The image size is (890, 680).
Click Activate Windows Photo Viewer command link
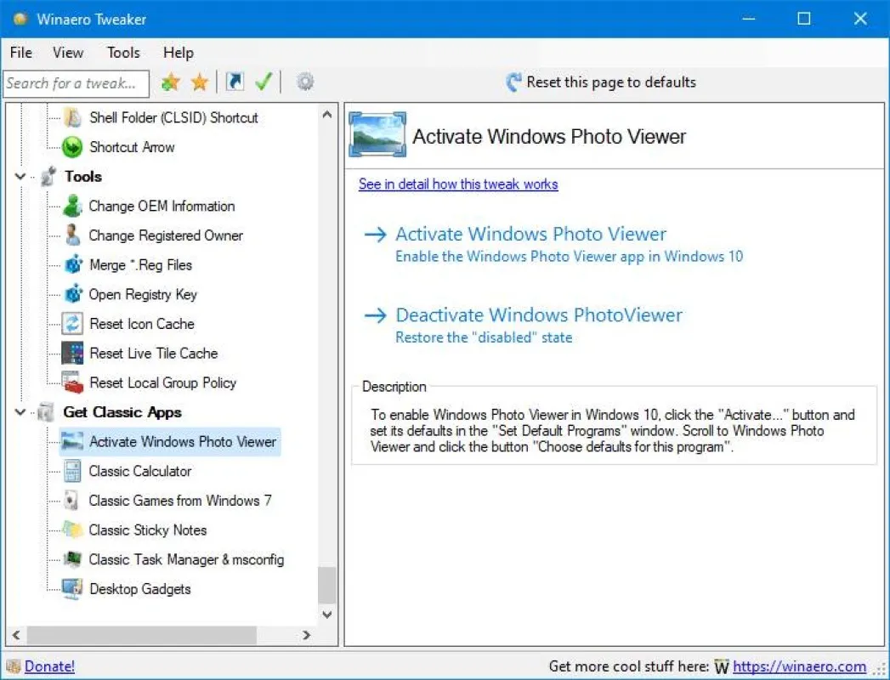[x=553, y=244]
